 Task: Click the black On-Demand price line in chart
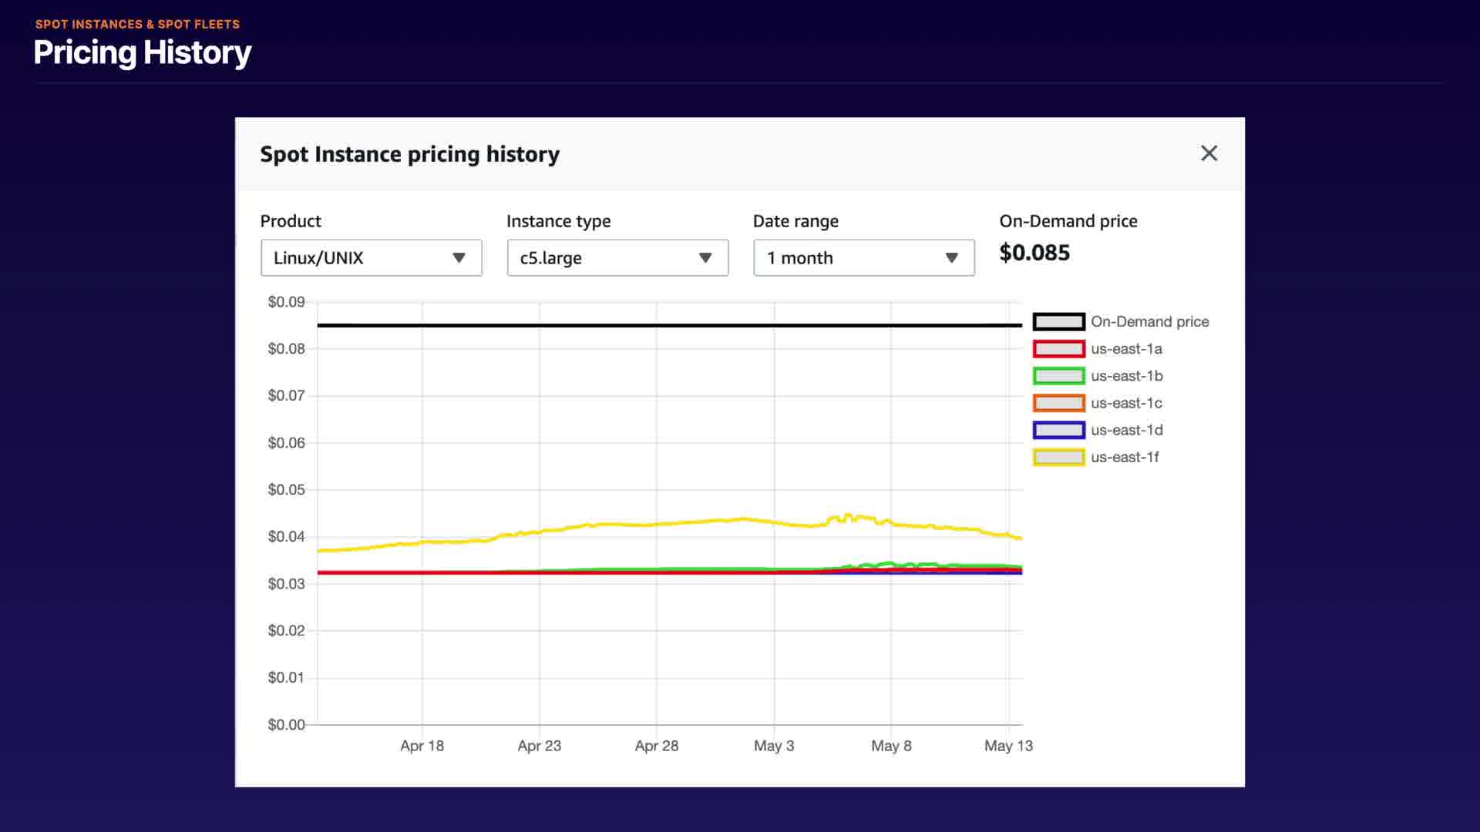coord(601,325)
